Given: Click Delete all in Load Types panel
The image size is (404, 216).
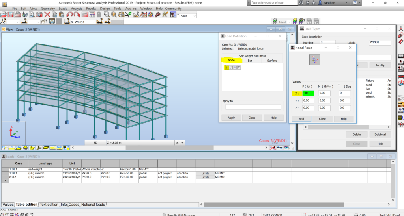Looking at the screenshot, I should 380,134.
